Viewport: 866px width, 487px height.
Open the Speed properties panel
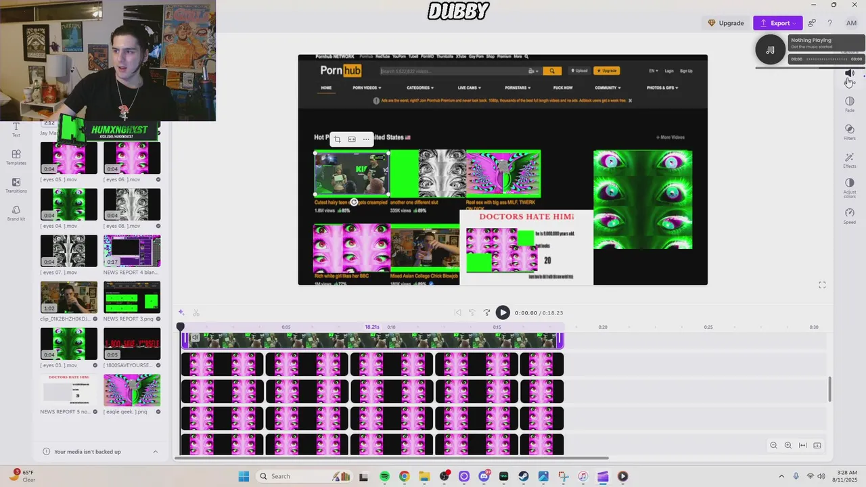pos(850,216)
